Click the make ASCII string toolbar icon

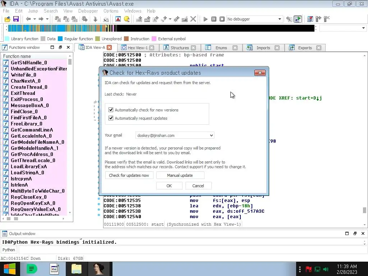pos(156,19)
